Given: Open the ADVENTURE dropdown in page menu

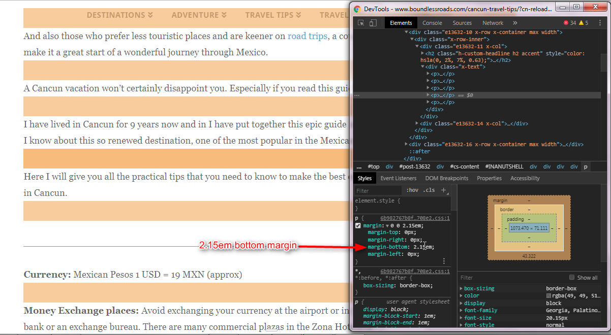Looking at the screenshot, I should (x=199, y=15).
